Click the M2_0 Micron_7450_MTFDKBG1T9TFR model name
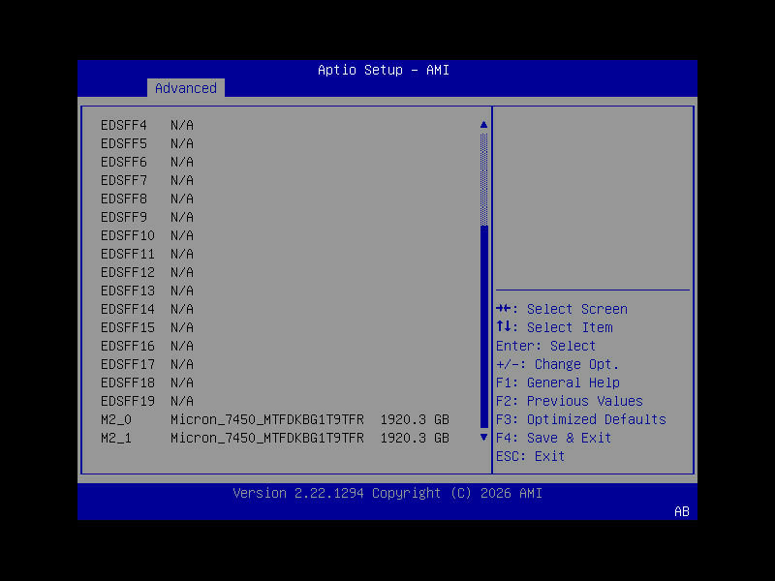This screenshot has height=581, width=775. point(267,420)
